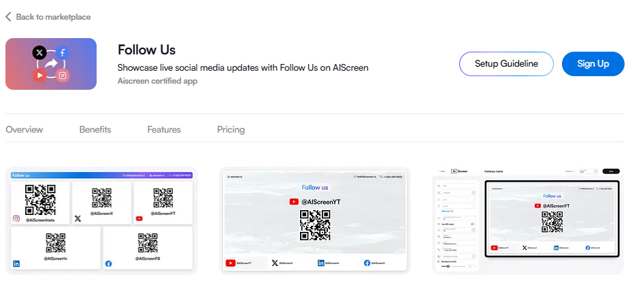Screen dimensions: 630x287
Task: Switch to the Overview tab
Action: (24, 130)
